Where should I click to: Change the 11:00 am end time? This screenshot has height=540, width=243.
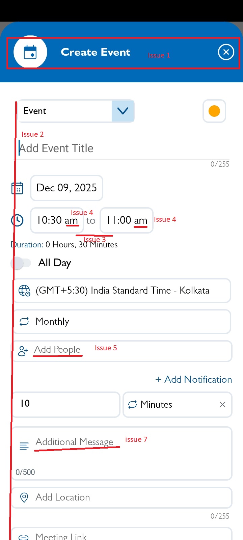point(127,220)
